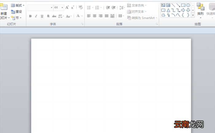
Task: Toggle text Shadow (S) formatting
Action: coord(48,16)
